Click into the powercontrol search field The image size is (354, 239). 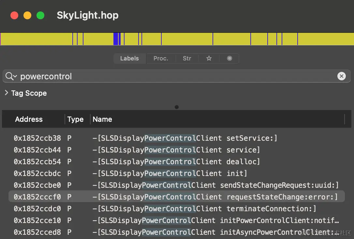click(176, 76)
